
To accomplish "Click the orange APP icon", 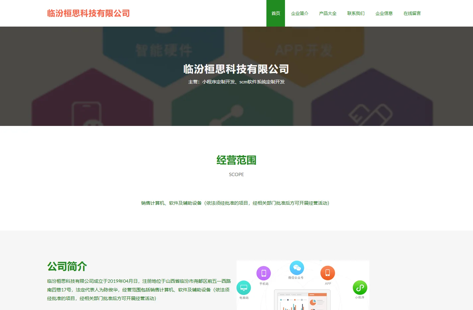I will tap(328, 273).
